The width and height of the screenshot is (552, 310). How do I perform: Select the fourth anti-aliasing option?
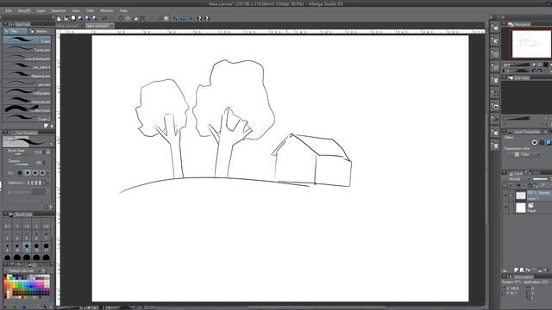42,172
